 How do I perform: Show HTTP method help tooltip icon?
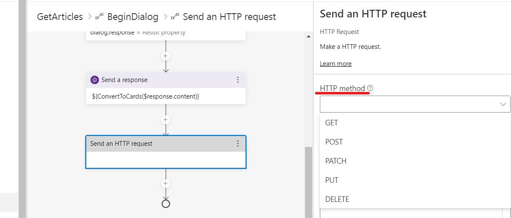point(370,88)
